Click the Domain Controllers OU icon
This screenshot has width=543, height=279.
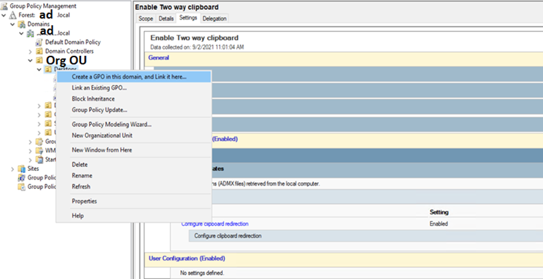click(x=39, y=52)
